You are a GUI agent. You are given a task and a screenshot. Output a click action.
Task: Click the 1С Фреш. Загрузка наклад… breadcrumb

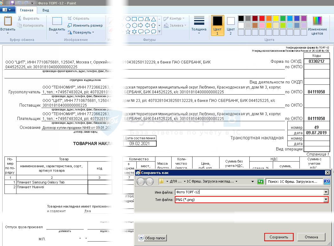pyautogui.click(x=210, y=182)
